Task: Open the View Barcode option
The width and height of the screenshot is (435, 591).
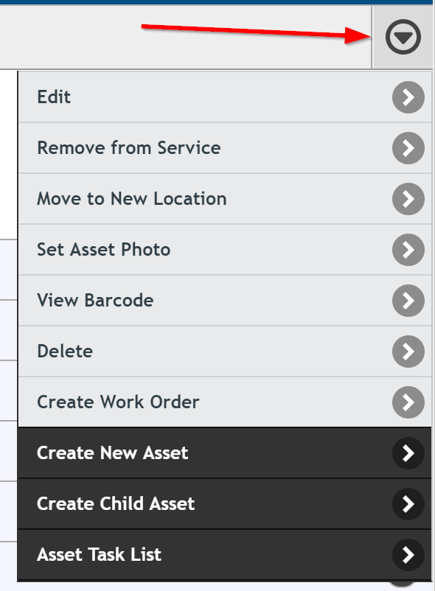Action: point(225,301)
